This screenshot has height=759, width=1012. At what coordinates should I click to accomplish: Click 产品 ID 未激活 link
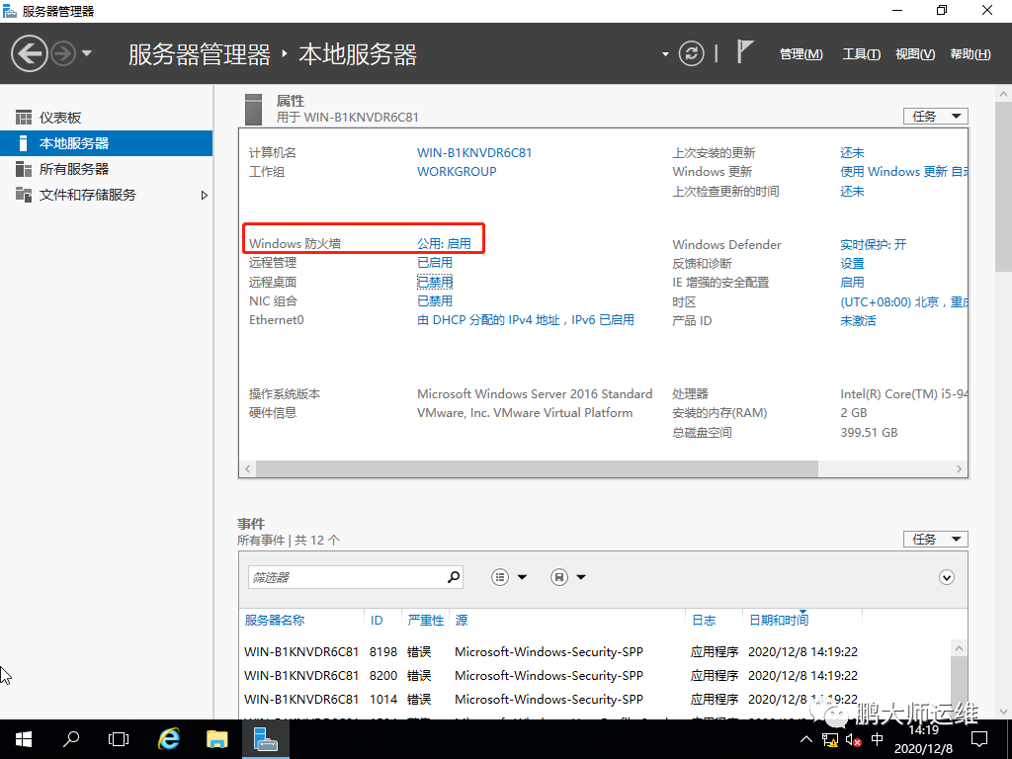858,321
